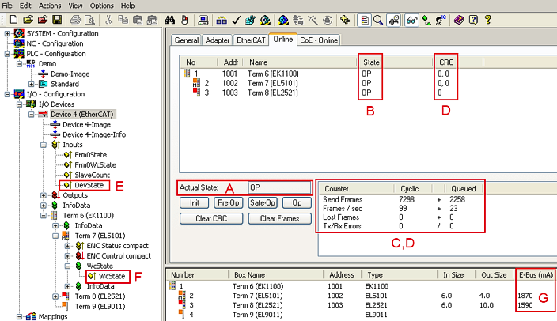Screen dimensions: 557x321
Task: Click the CRC column header
Action: (458, 62)
